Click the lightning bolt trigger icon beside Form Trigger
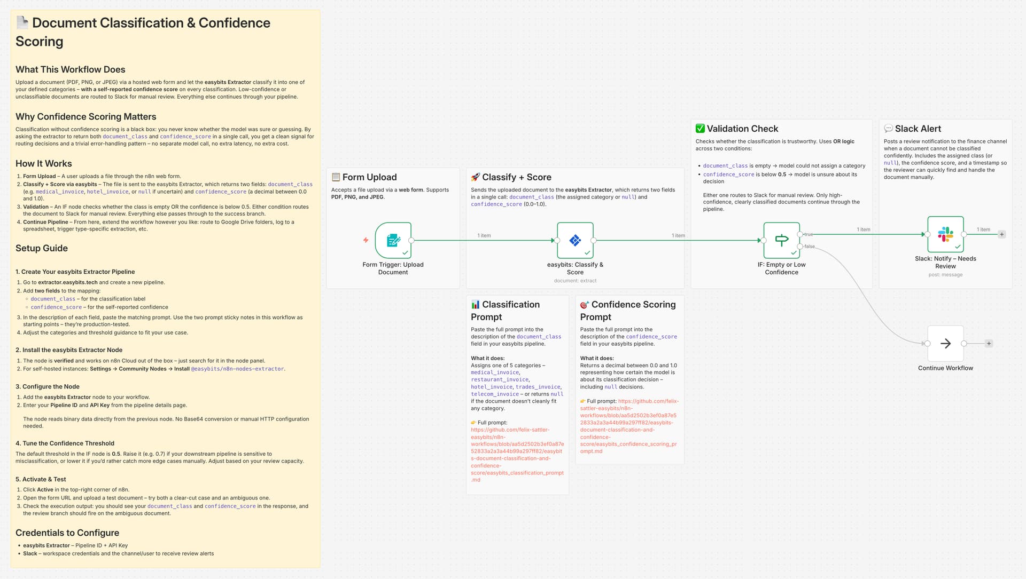1026x579 pixels. click(366, 240)
